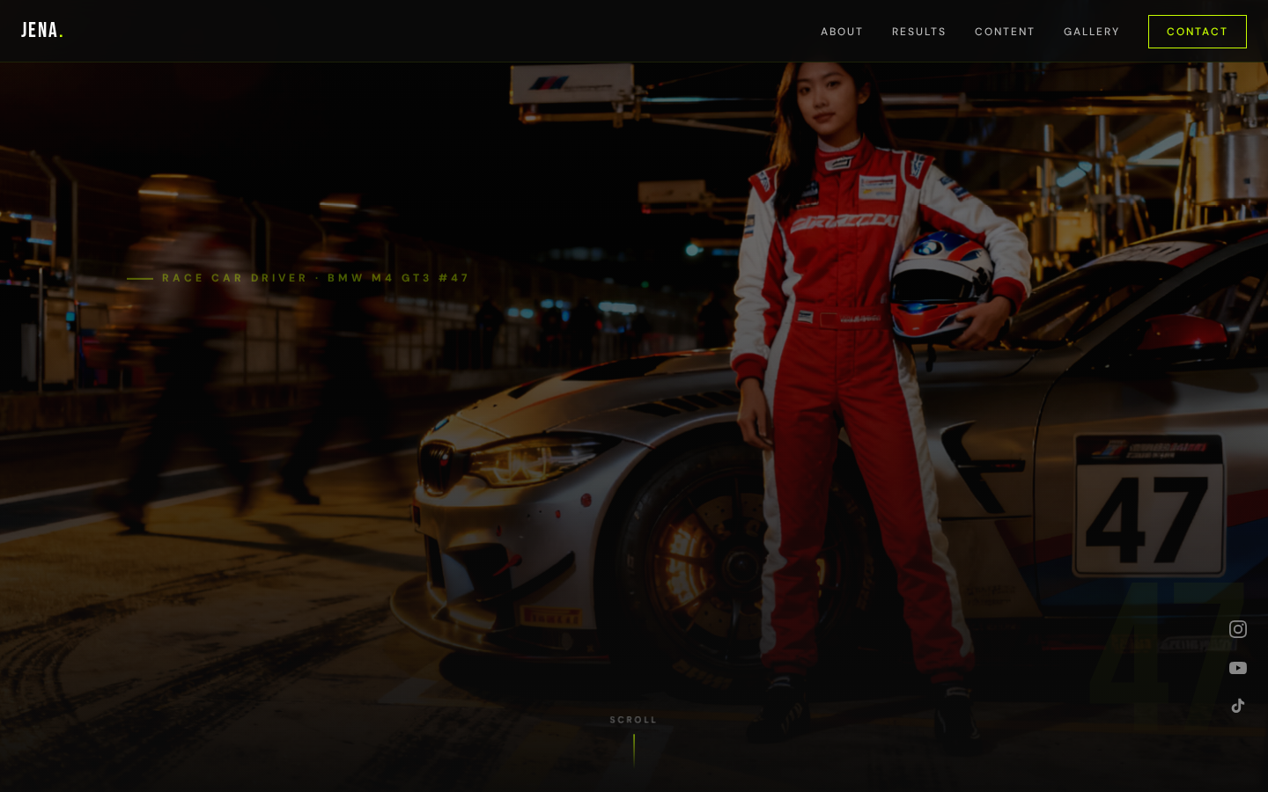Image resolution: width=1268 pixels, height=792 pixels.
Task: Click the vertical scroll progress line
Action: click(x=634, y=750)
